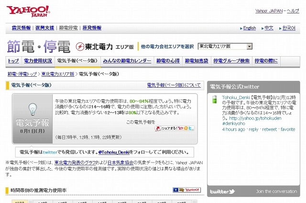Click Join the conversation link
This screenshot has height=203, width=306.
276,192
